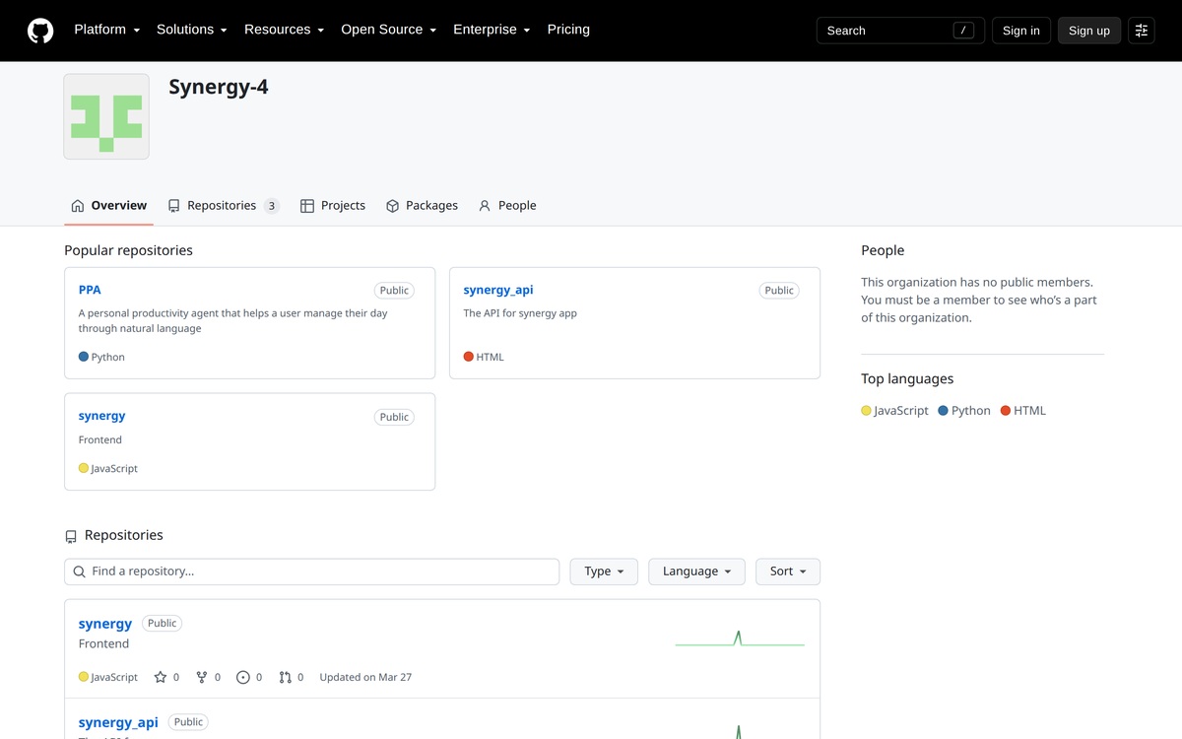Click the 'Updated on Mar 27' text
Image resolution: width=1182 pixels, height=739 pixels.
tap(365, 677)
